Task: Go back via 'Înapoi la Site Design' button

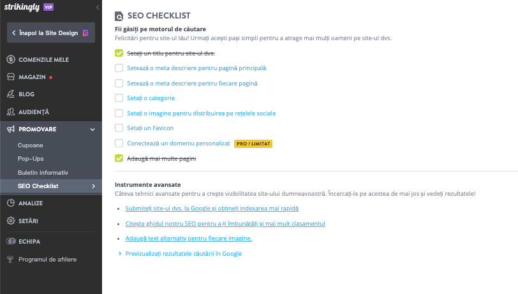Action: tap(50, 32)
